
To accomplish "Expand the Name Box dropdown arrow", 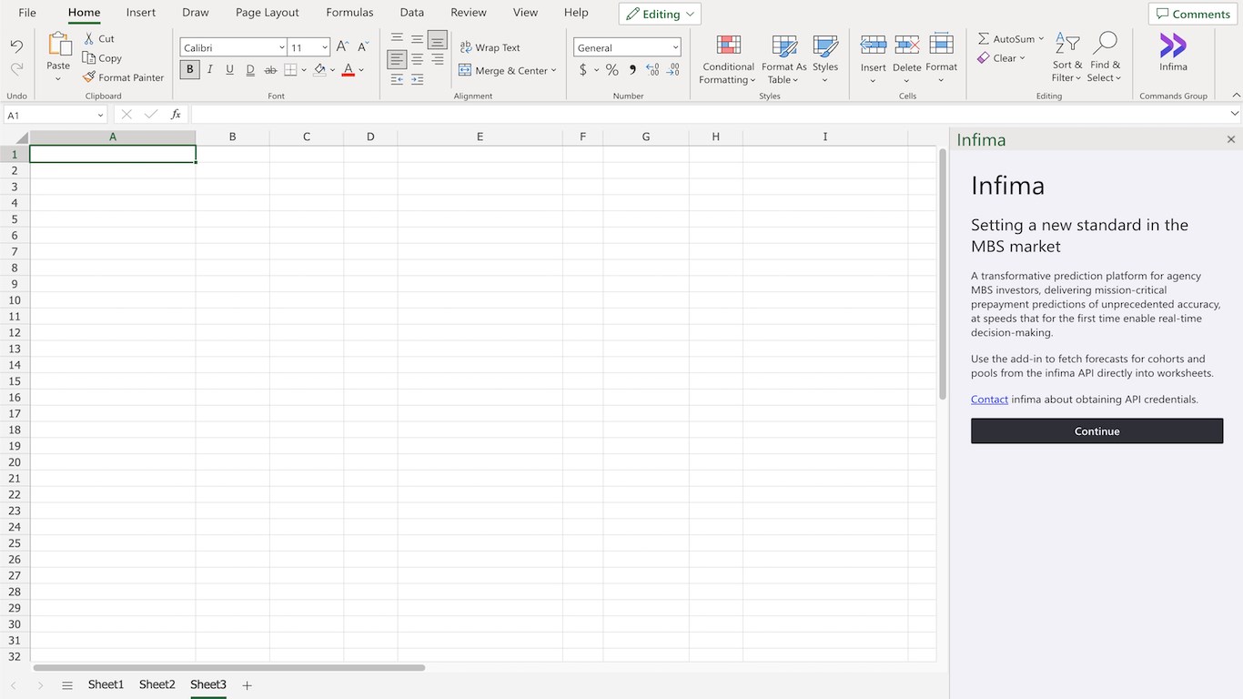I will (x=100, y=116).
